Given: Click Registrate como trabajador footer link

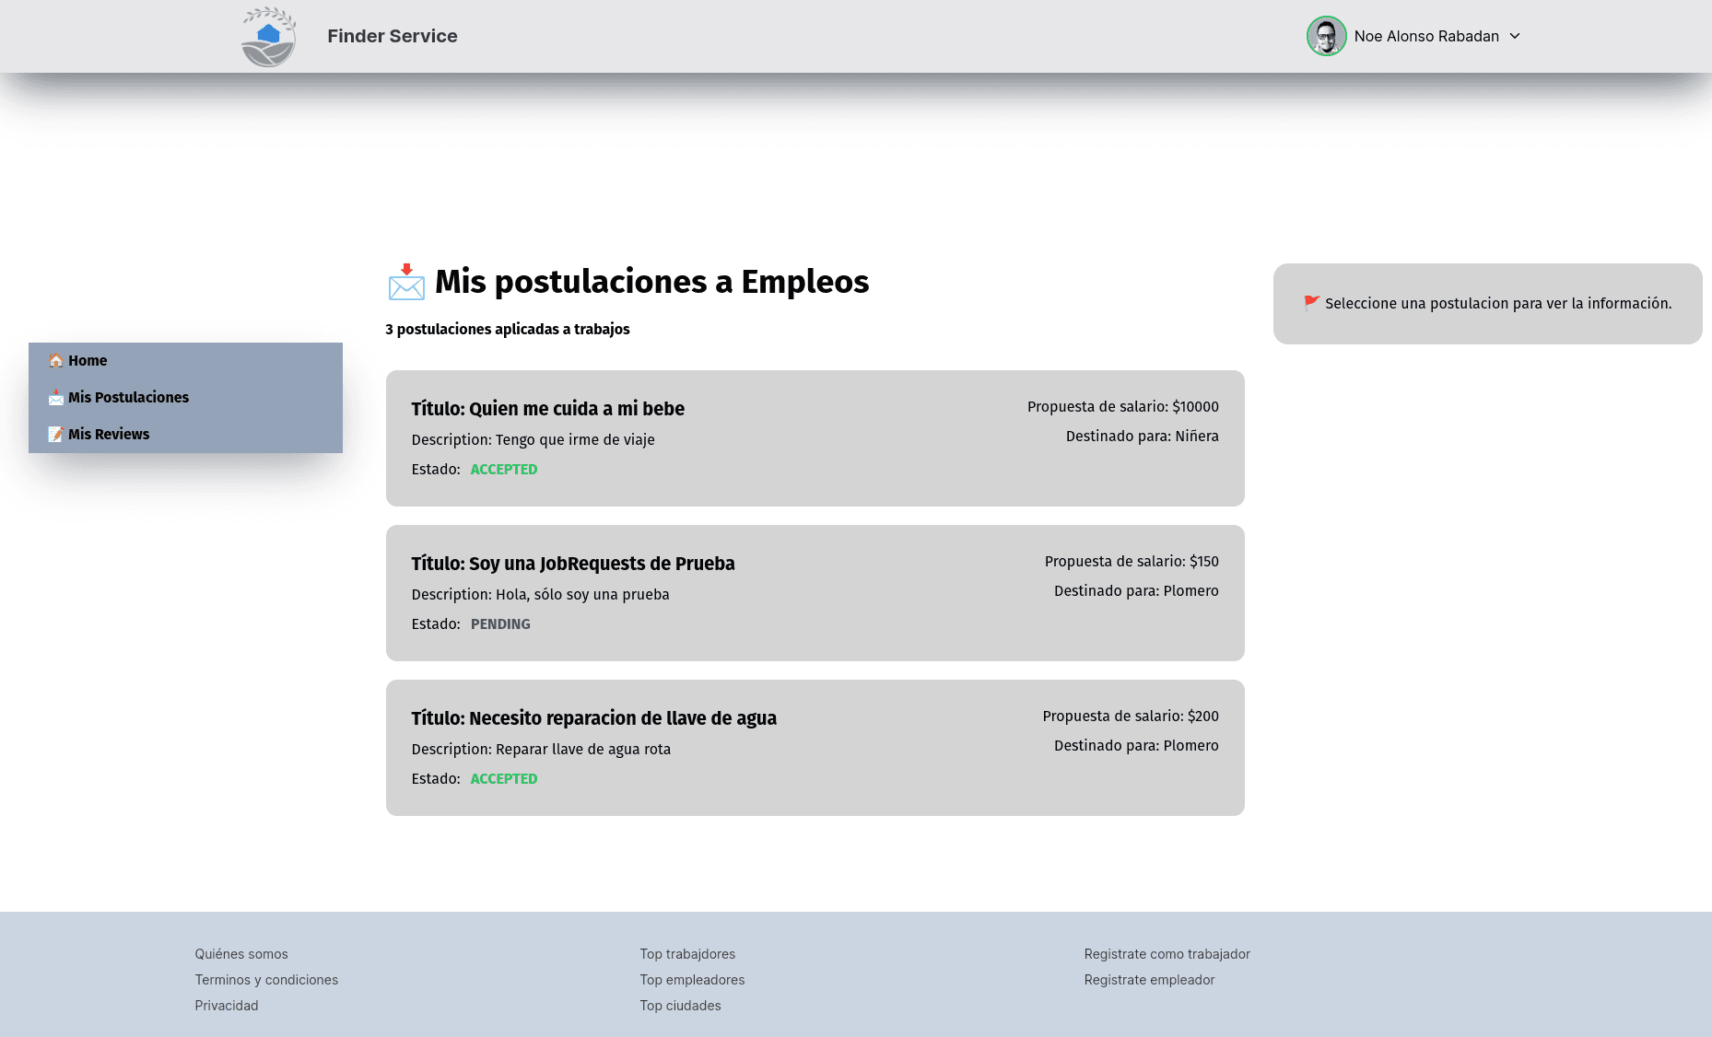Looking at the screenshot, I should point(1167,954).
